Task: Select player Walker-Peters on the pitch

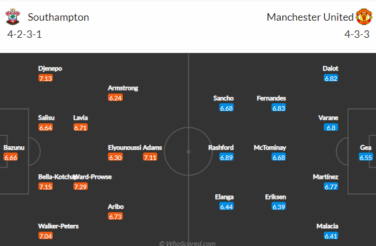Action: pyautogui.click(x=59, y=226)
